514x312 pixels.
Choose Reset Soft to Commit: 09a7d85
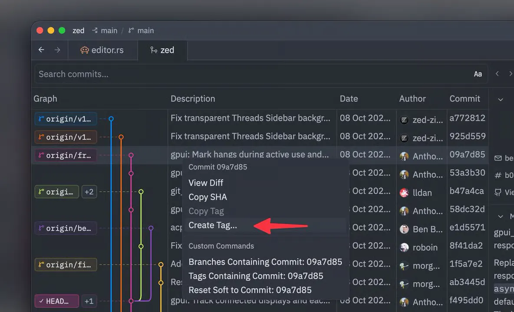(x=250, y=290)
